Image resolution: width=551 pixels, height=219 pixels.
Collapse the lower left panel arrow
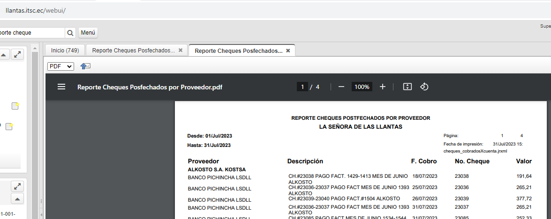coord(17,199)
